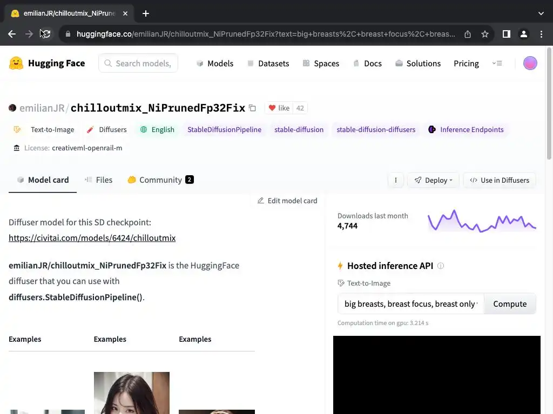This screenshot has height=414, width=553.
Task: Click the 42 likes count
Action: click(300, 108)
